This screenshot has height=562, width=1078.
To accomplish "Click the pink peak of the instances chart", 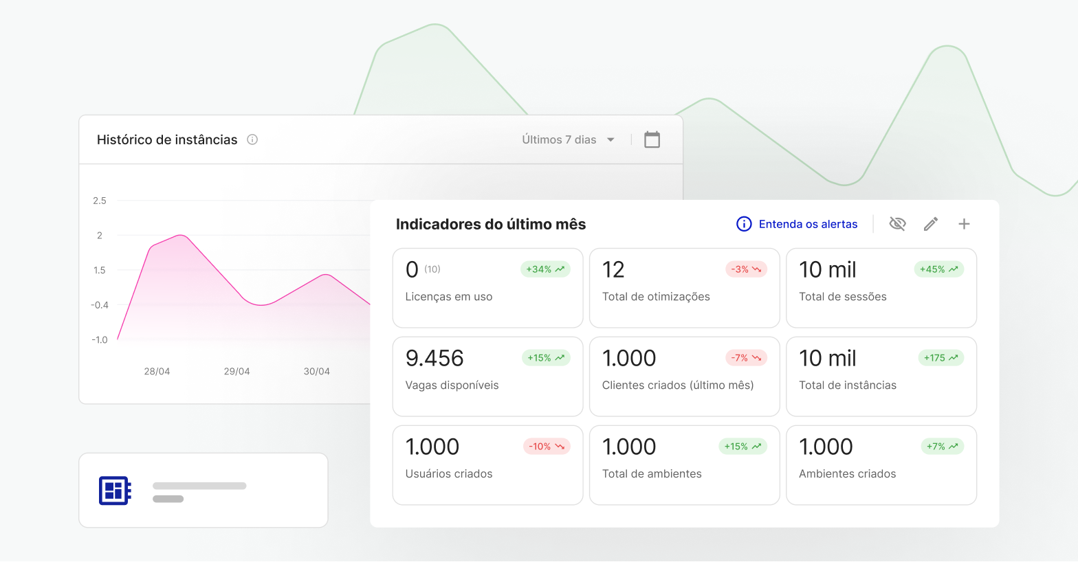I will [181, 236].
